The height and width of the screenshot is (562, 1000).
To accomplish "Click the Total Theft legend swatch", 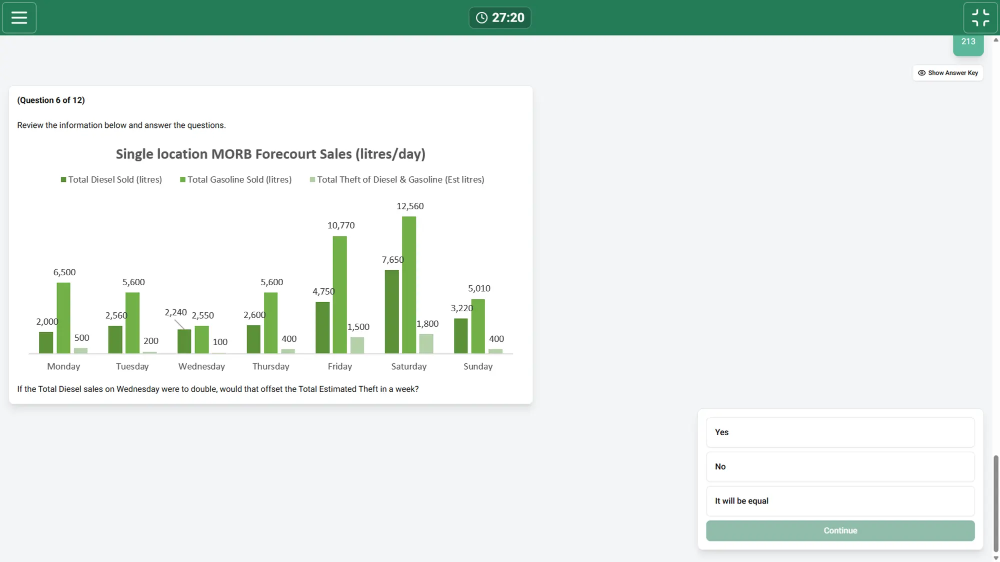I will 312,180.
